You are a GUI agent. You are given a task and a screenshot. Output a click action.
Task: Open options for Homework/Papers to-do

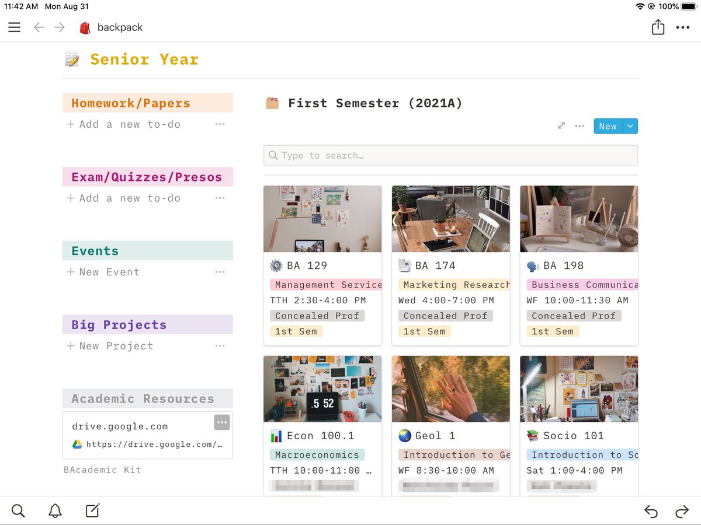220,124
